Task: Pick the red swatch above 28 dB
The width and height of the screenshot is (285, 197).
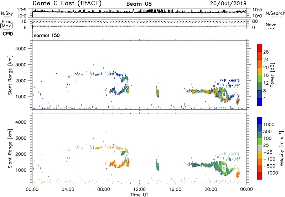Action: 260,48
